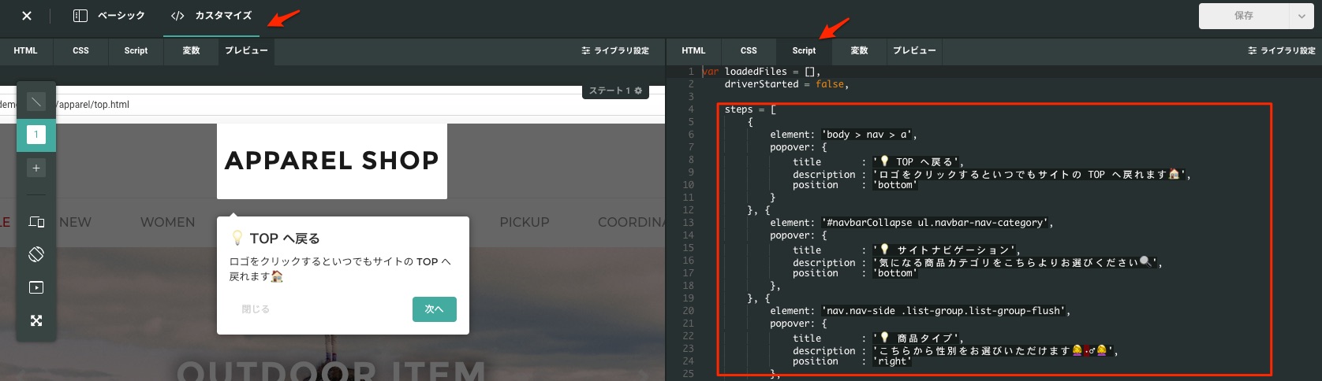This screenshot has width=1322, height=381.
Task: Click the code title line '商品タイプ'
Action: pyautogui.click(x=878, y=338)
